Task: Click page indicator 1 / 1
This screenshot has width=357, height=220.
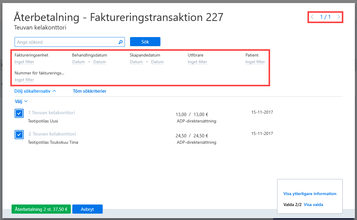Action: click(x=325, y=17)
